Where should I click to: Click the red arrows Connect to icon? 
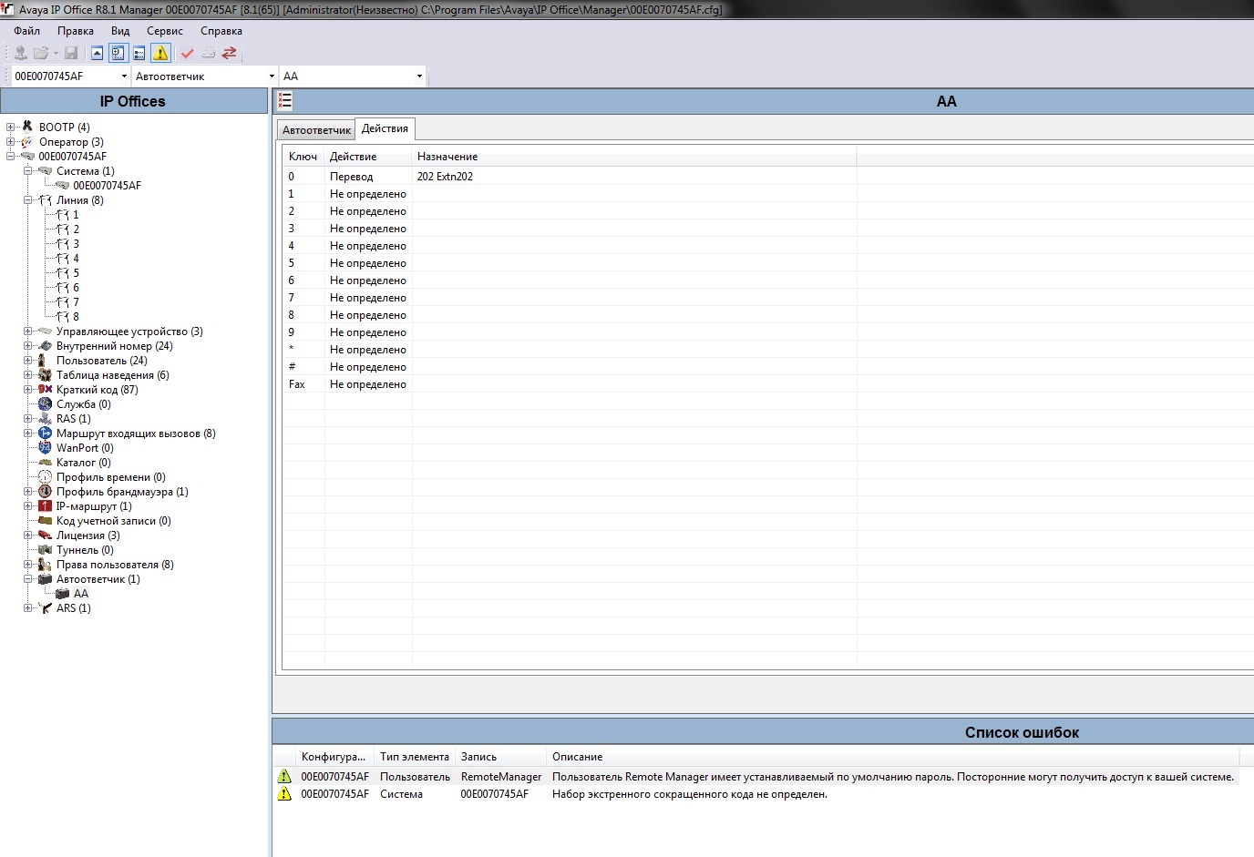(230, 53)
